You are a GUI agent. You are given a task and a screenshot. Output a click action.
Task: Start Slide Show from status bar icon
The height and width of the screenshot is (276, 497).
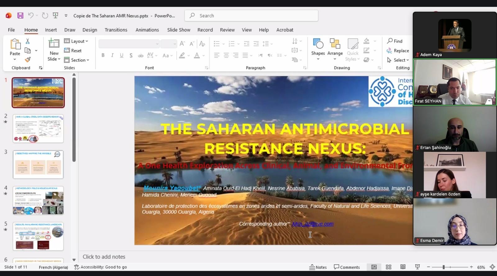[x=417, y=267]
